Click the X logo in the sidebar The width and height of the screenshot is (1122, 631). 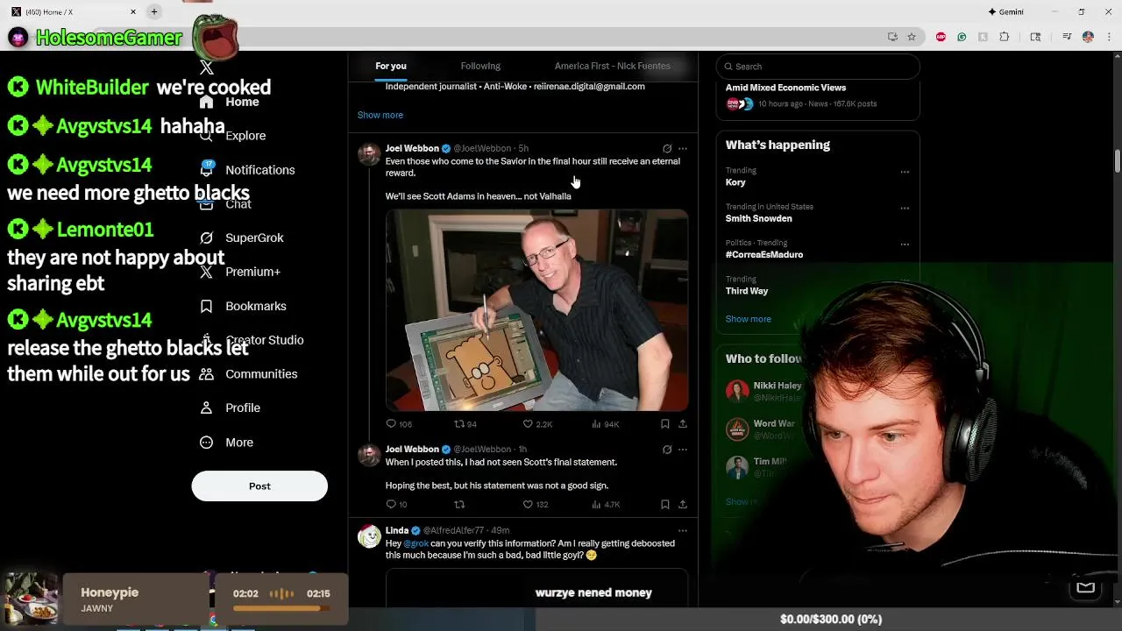point(207,67)
